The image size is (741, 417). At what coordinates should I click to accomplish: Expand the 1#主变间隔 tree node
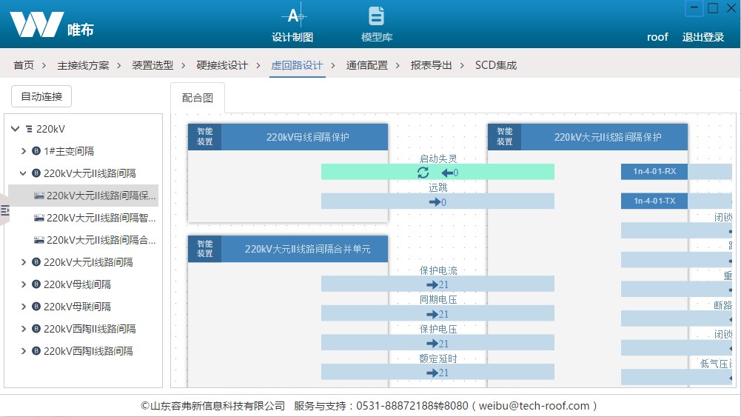(24, 151)
